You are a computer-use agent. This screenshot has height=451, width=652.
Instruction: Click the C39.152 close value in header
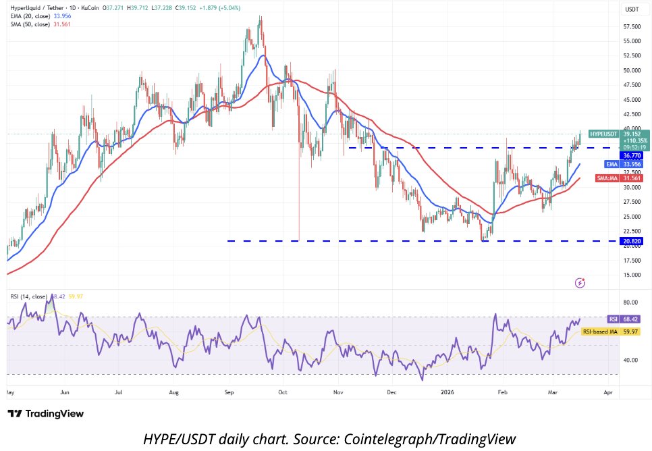[186, 8]
